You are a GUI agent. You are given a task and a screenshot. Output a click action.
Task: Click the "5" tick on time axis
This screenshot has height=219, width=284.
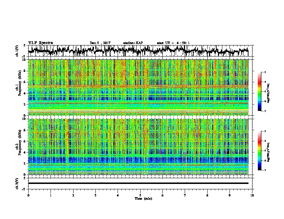click(x=140, y=195)
